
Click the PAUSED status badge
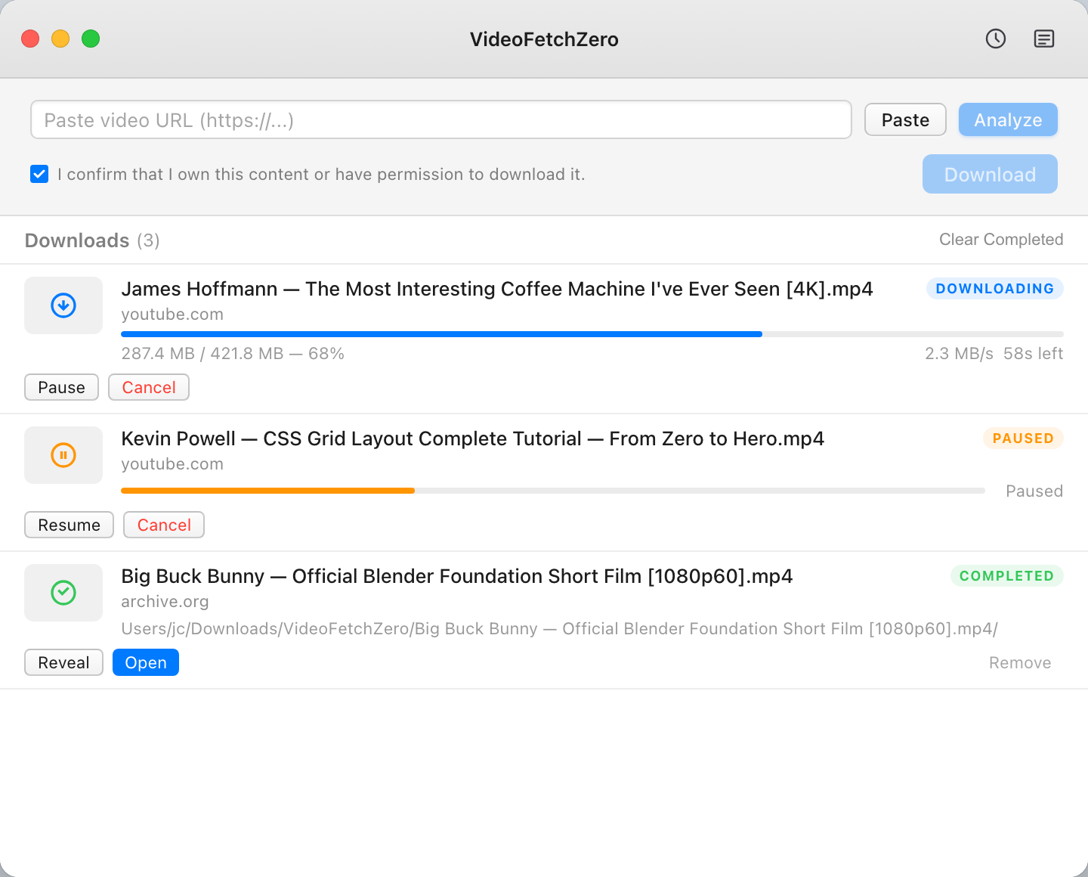(1023, 438)
